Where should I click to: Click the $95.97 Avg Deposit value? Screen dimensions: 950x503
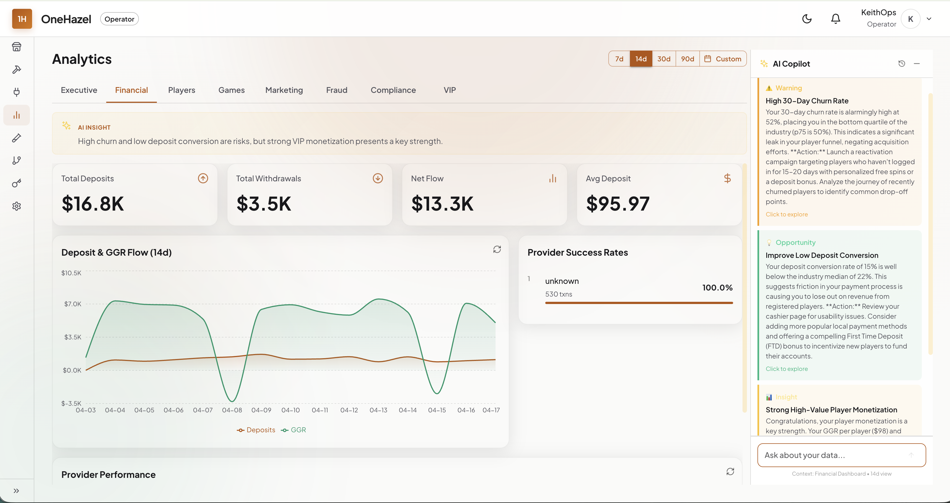tap(618, 203)
